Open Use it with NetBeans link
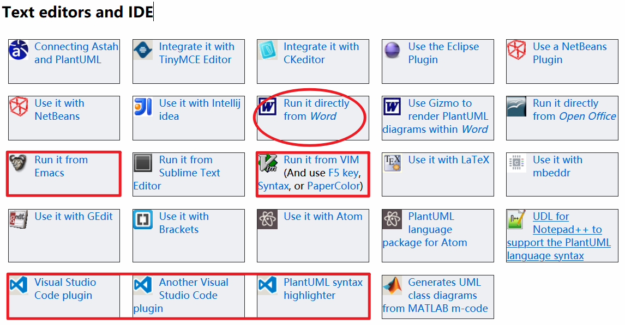 [x=59, y=110]
